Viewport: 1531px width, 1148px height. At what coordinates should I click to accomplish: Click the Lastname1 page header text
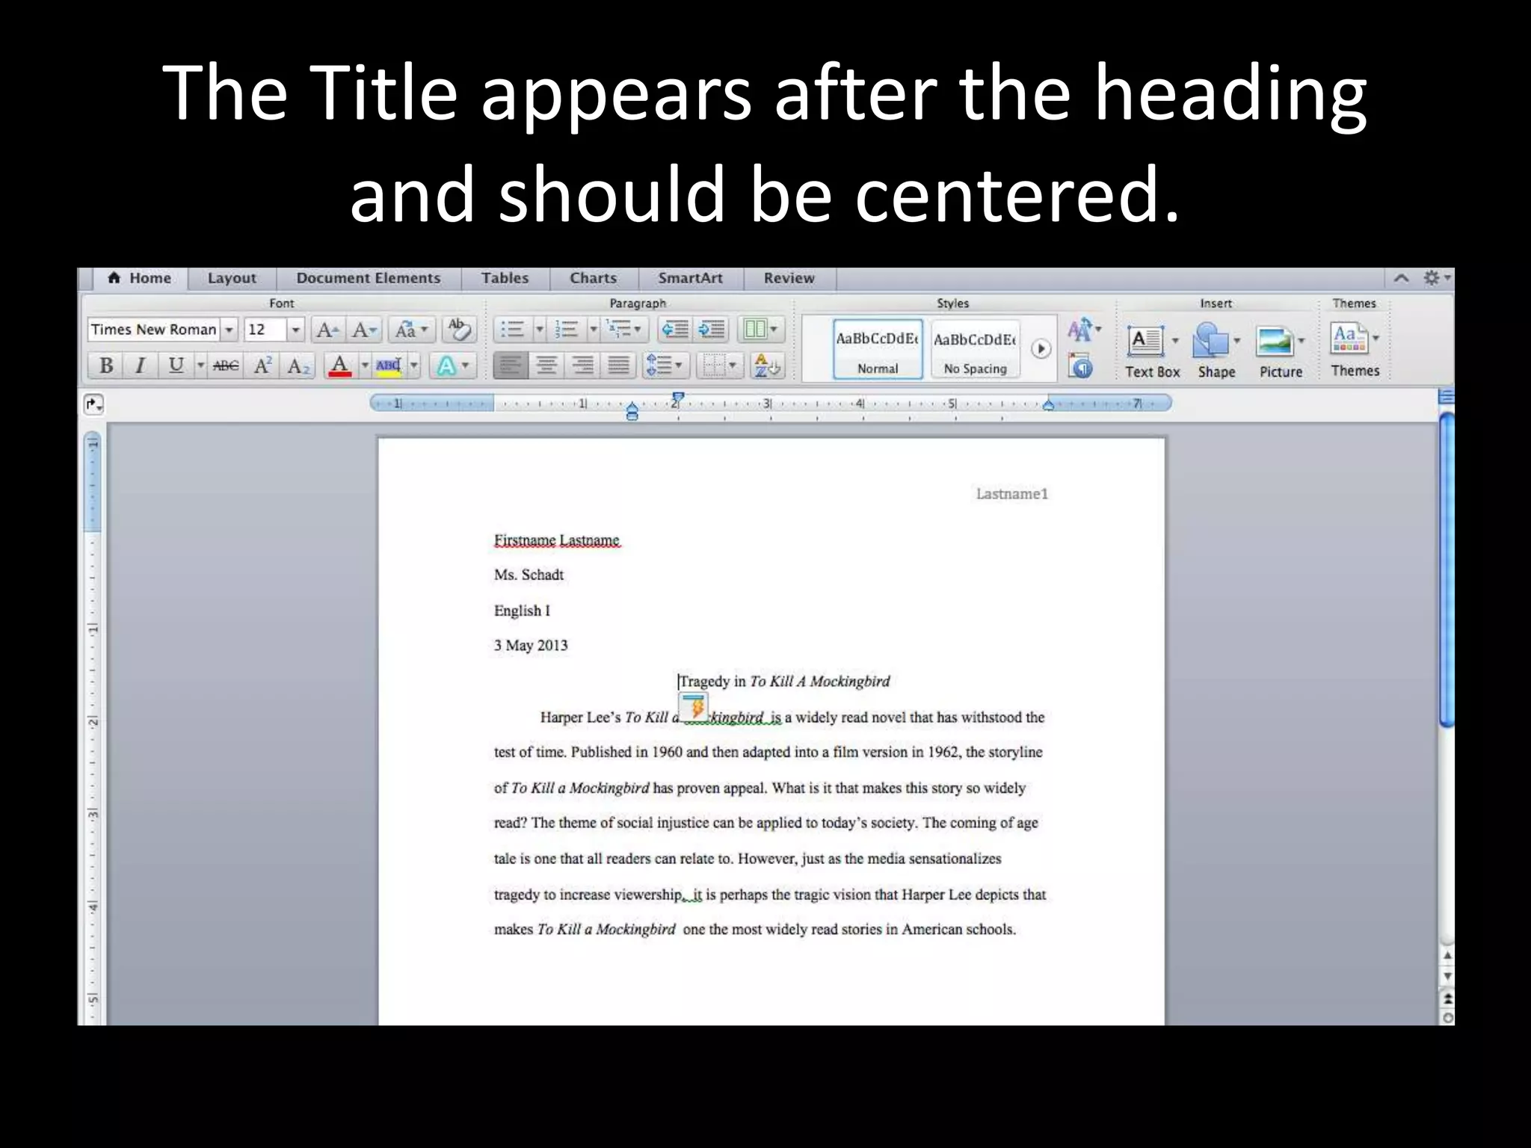pos(1012,494)
